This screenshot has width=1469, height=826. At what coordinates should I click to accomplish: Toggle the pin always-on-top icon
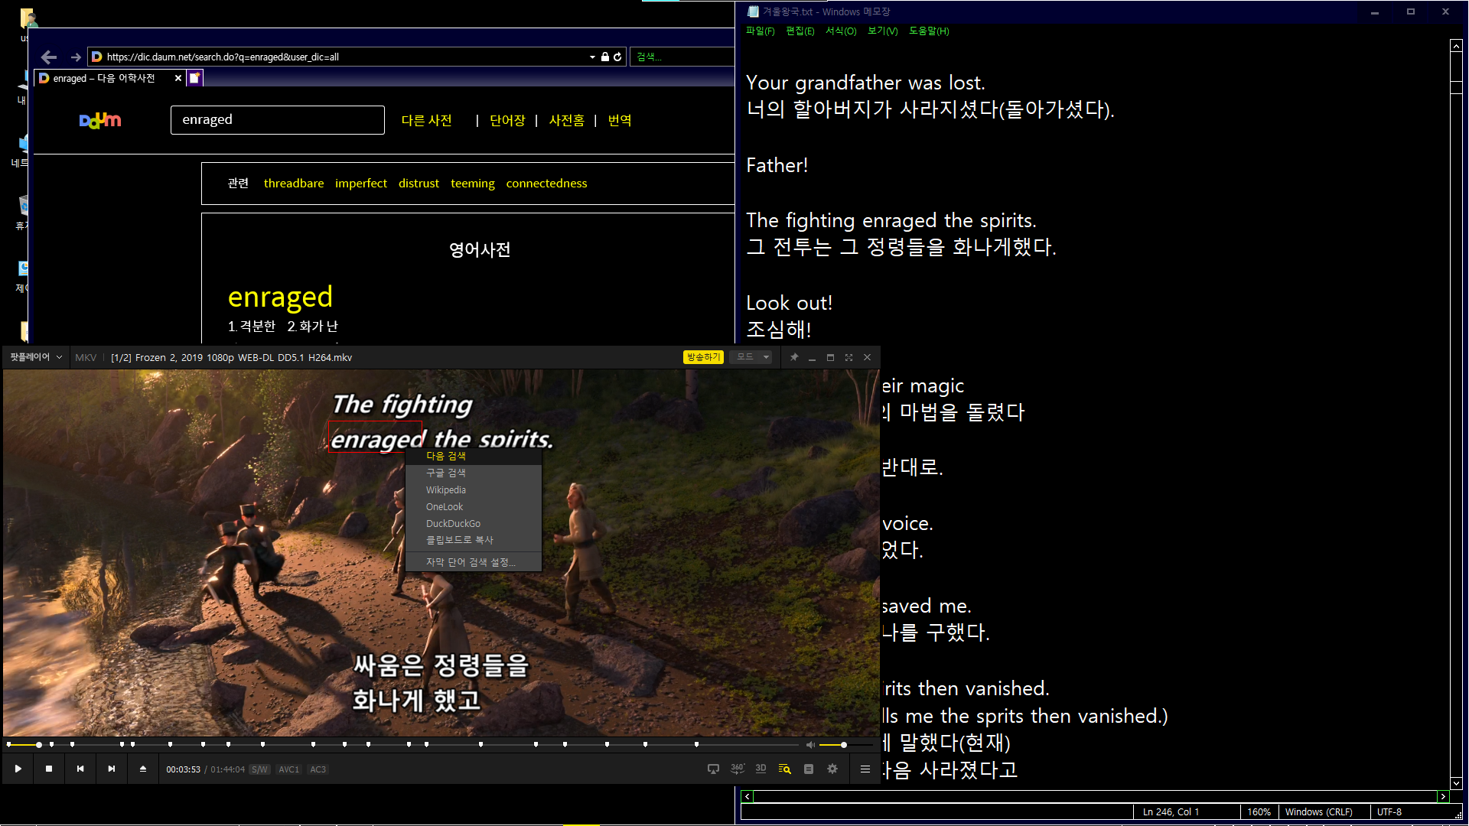794,357
